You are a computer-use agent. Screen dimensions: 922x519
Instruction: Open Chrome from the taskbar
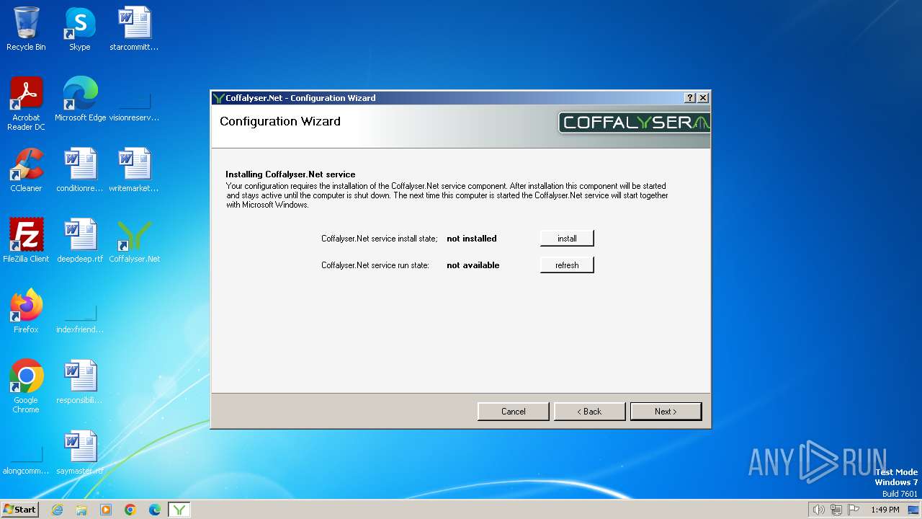click(x=130, y=510)
